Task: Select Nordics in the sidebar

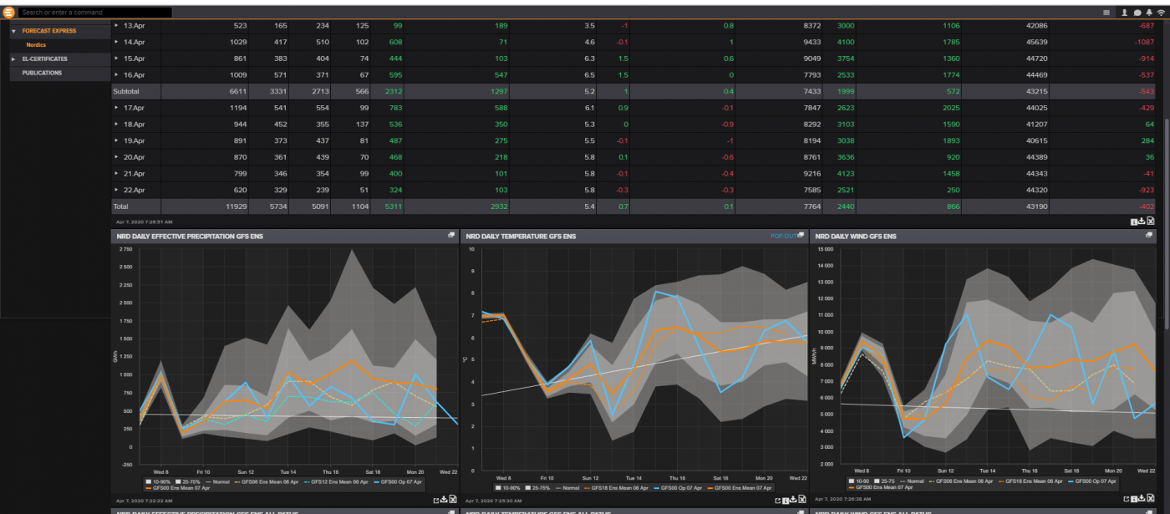Action: click(x=37, y=44)
